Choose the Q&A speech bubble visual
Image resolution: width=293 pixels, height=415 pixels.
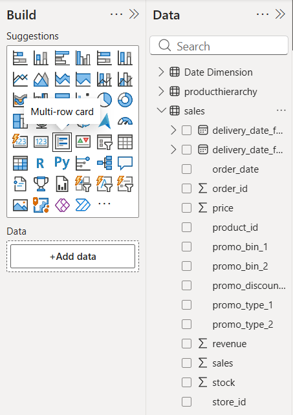click(x=125, y=163)
